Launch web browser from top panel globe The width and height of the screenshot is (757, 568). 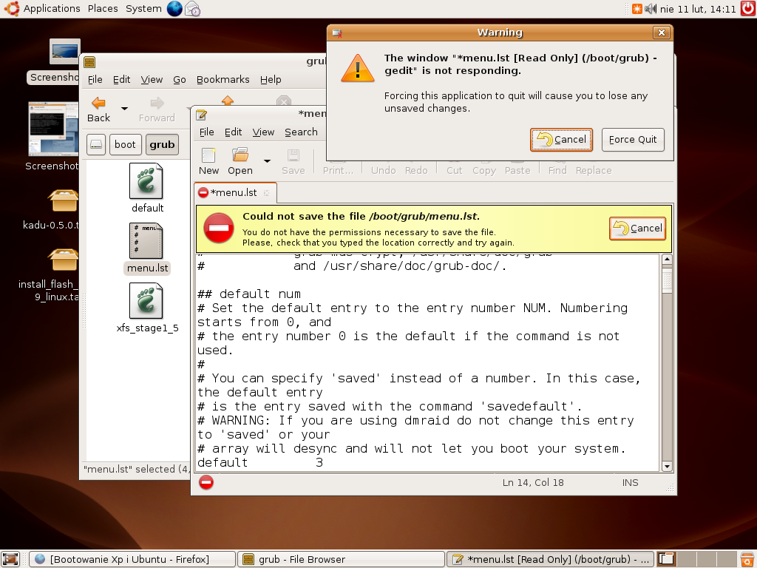(174, 9)
